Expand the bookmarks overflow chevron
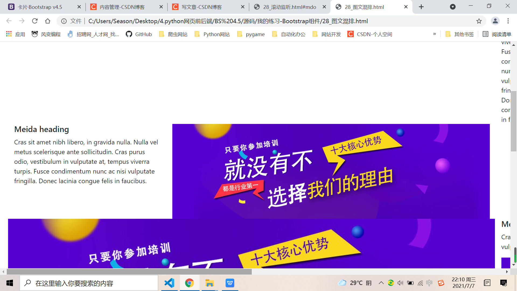The width and height of the screenshot is (517, 291). point(435,34)
